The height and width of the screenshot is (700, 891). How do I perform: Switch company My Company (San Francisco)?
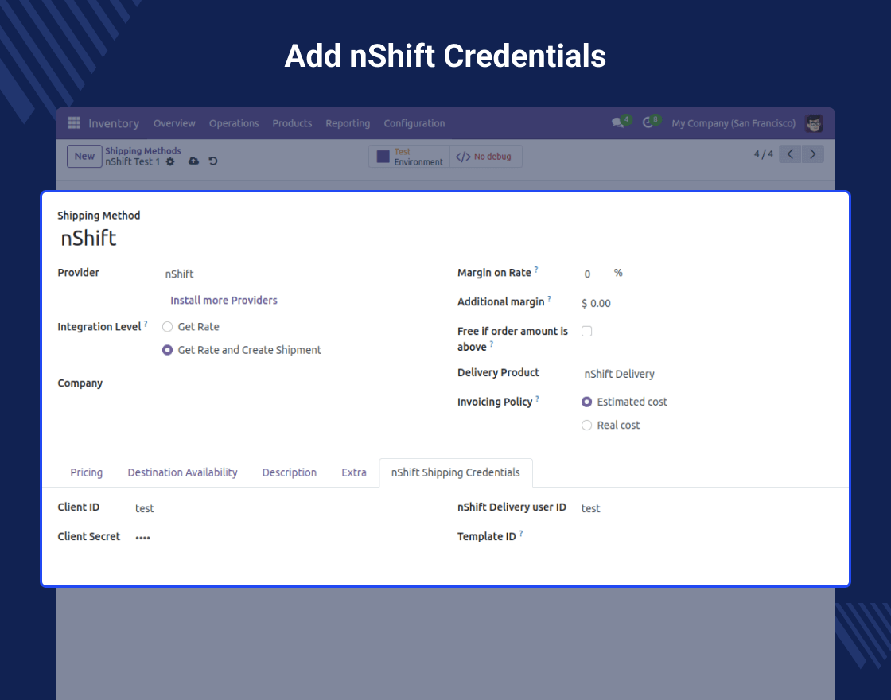[733, 123]
